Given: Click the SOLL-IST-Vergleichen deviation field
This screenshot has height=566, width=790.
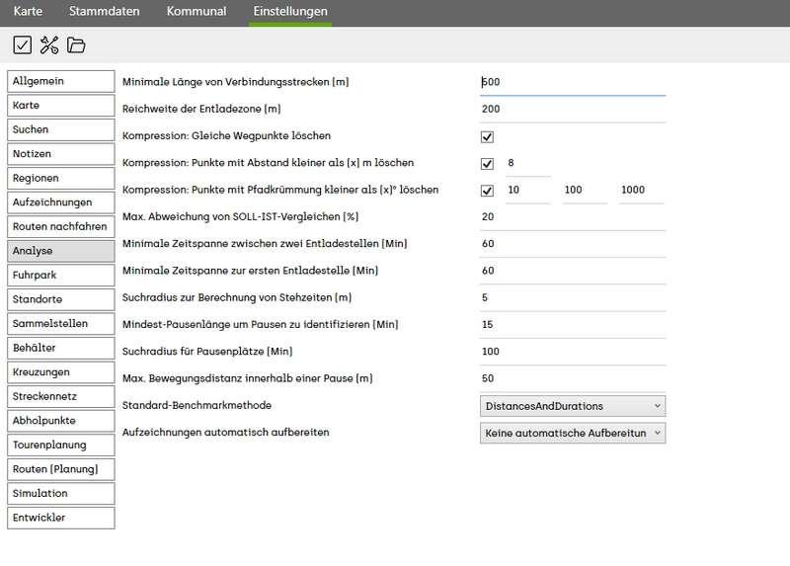Looking at the screenshot, I should (573, 217).
